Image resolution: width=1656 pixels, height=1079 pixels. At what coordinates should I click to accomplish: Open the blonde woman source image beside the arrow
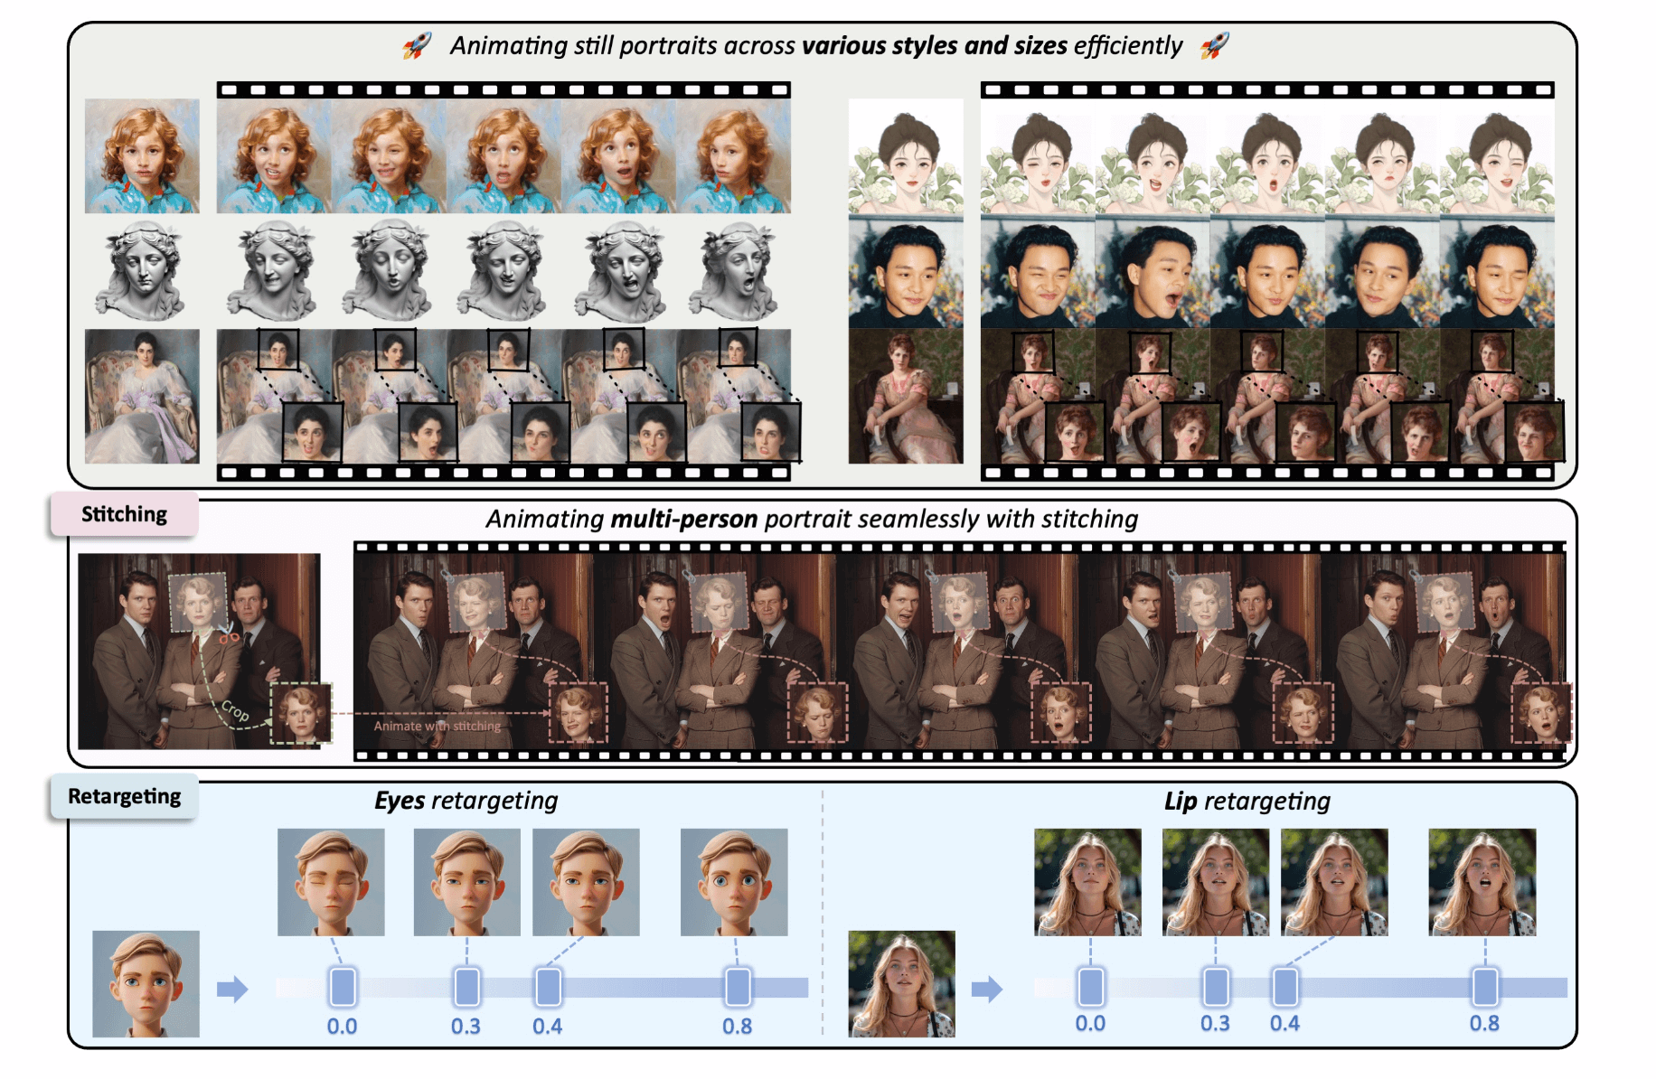tap(901, 984)
